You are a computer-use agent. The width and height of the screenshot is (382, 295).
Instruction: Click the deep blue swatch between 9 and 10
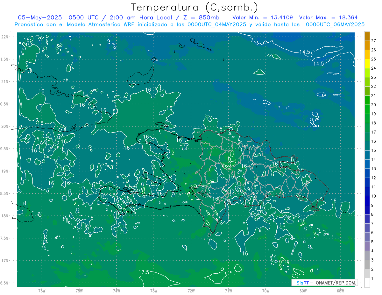tap(367, 200)
